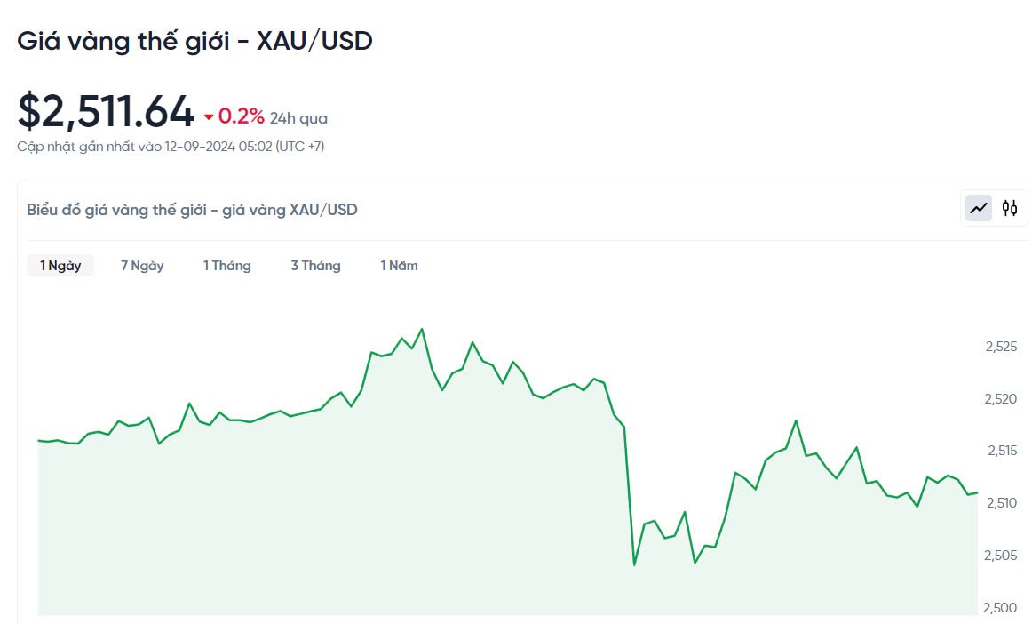Select the 7 Ngày time range
The image size is (1032, 624).
142,266
